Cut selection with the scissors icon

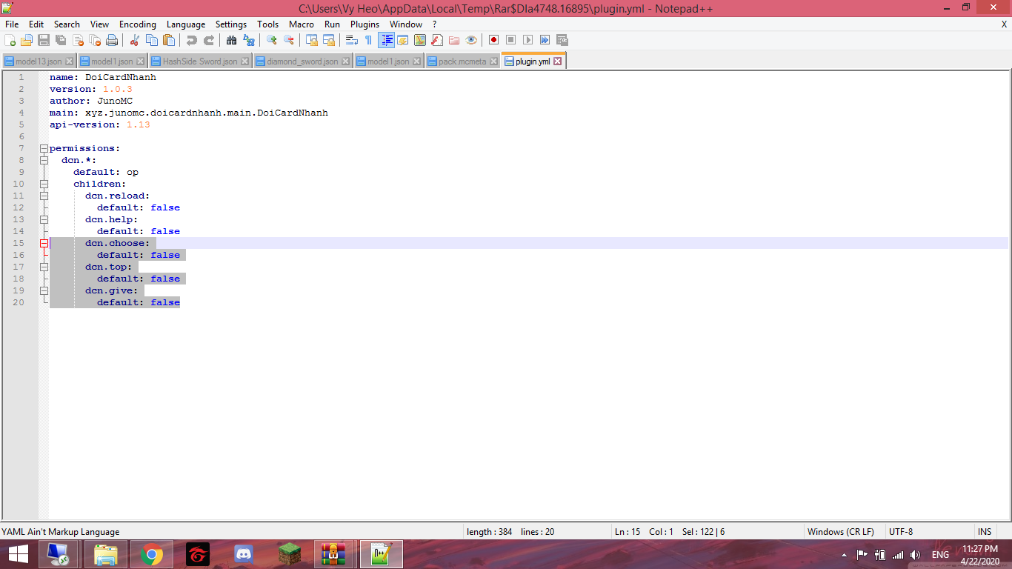135,40
